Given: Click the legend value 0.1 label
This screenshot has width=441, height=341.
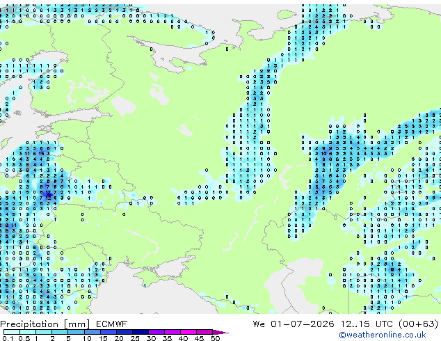Looking at the screenshot, I should tap(8, 338).
